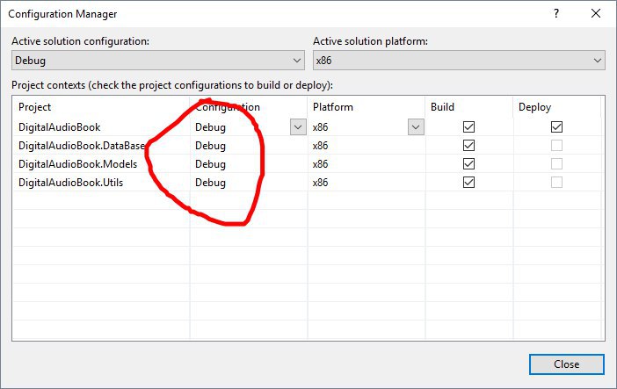Image resolution: width=617 pixels, height=389 pixels.
Task: Open the Active solution platform dropdown
Action: (x=459, y=61)
